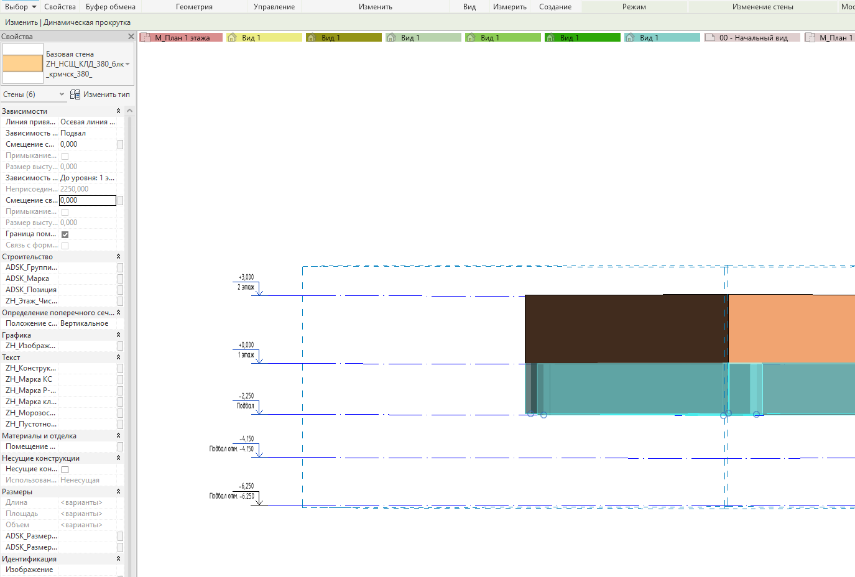Click the small button on the ADSK_Группи... row
This screenshot has height=577, width=855.
tap(120, 267)
